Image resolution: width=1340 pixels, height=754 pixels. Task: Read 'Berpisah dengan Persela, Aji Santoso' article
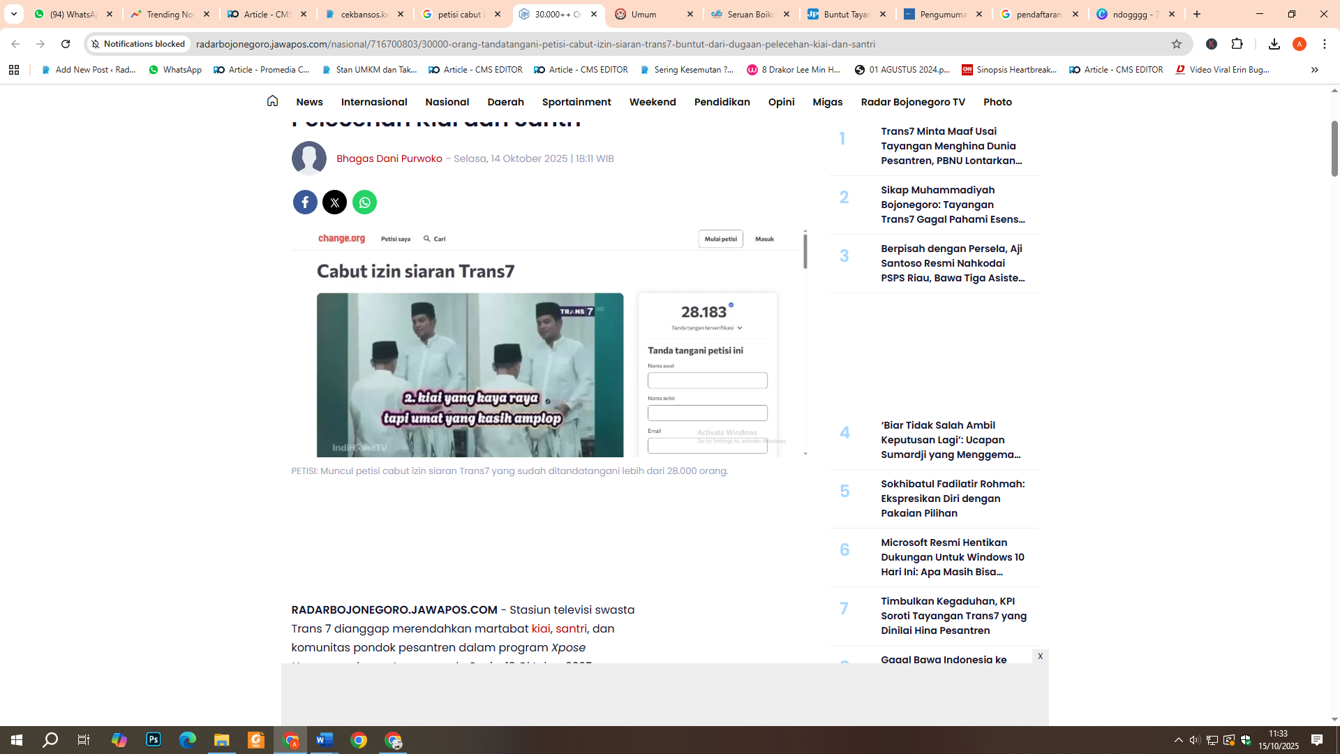(x=953, y=263)
